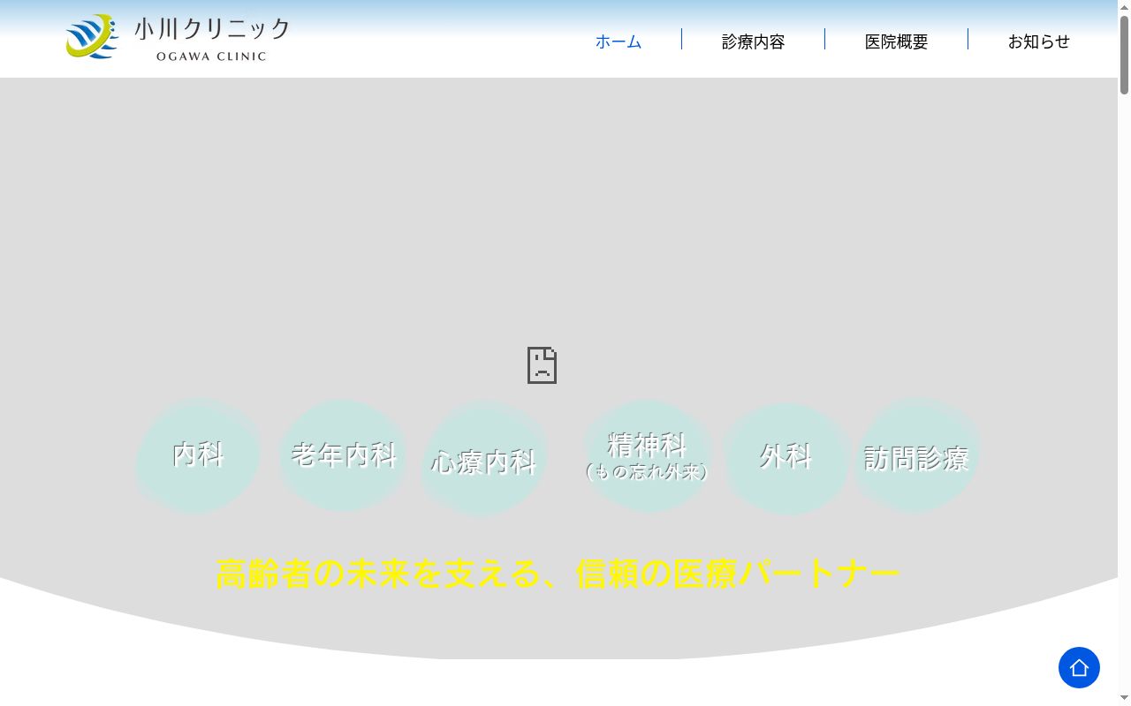Select the 精神科 (もの忘れ外来) circle
The width and height of the screenshot is (1131, 706).
(647, 455)
